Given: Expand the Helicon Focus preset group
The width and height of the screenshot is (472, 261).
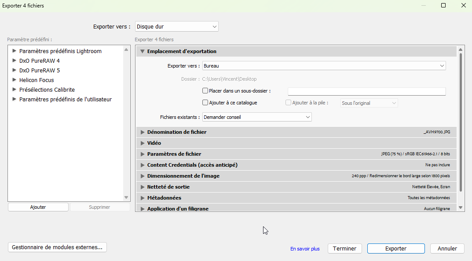Looking at the screenshot, I should (14, 79).
